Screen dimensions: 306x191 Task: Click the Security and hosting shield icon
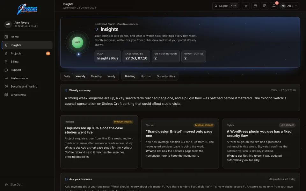(6, 87)
